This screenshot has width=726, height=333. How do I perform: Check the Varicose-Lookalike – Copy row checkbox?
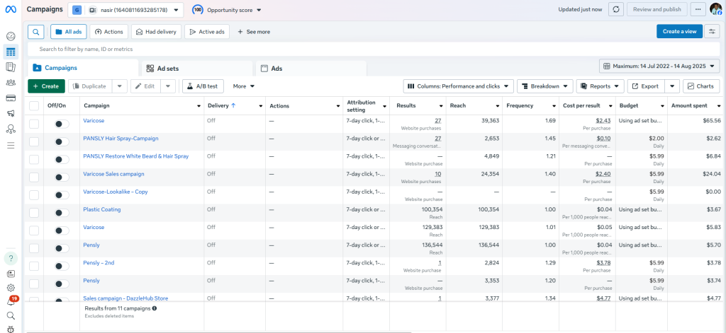pos(34,195)
